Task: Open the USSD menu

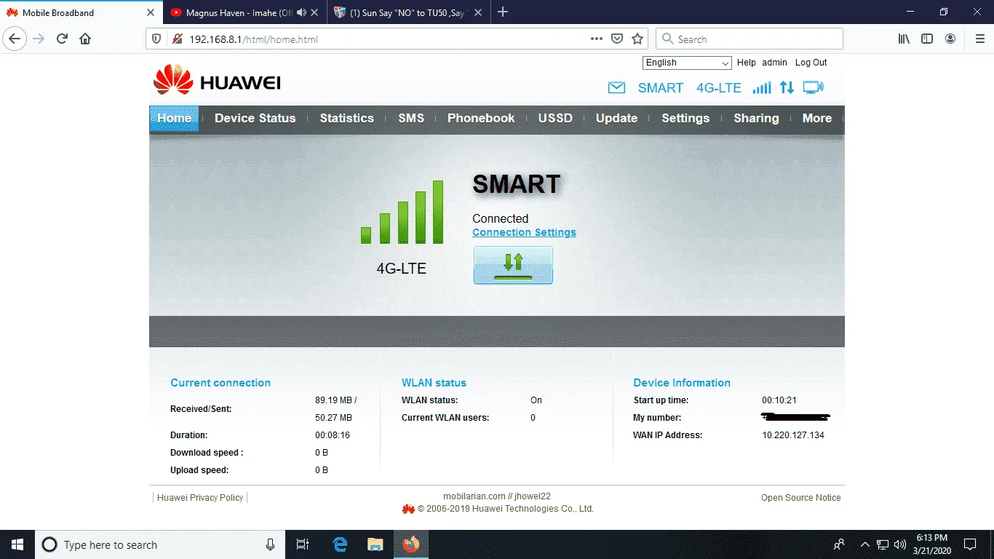Action: (555, 118)
